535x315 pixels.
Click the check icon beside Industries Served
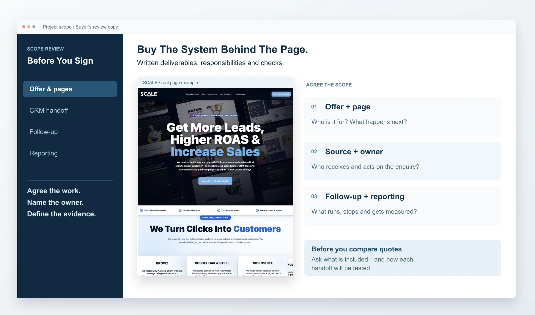[219, 210]
